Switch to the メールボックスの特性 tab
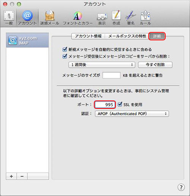190x196 pixels. [x=127, y=36]
